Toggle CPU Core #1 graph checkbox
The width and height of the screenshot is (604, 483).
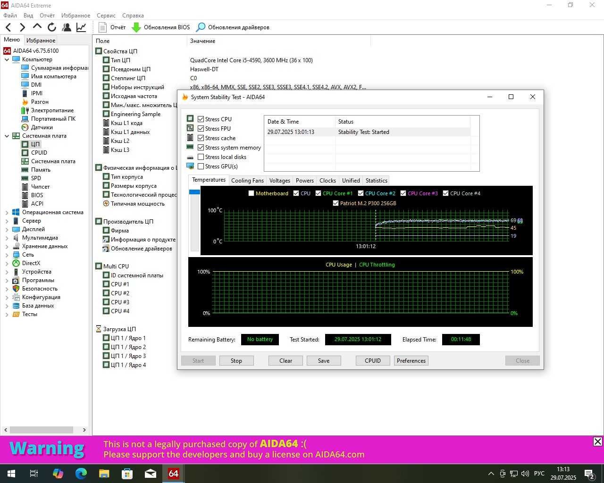[x=318, y=193]
